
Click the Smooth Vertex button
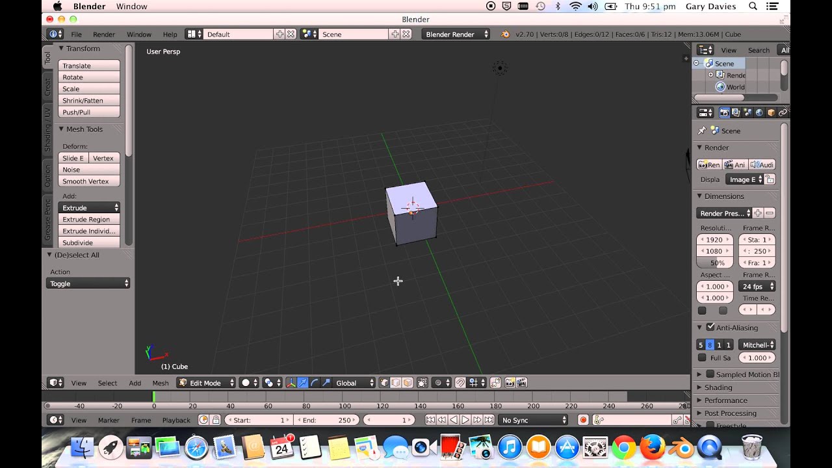click(89, 181)
